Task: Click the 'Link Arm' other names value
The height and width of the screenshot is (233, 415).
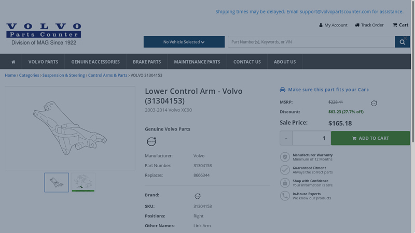Action: [x=202, y=226]
